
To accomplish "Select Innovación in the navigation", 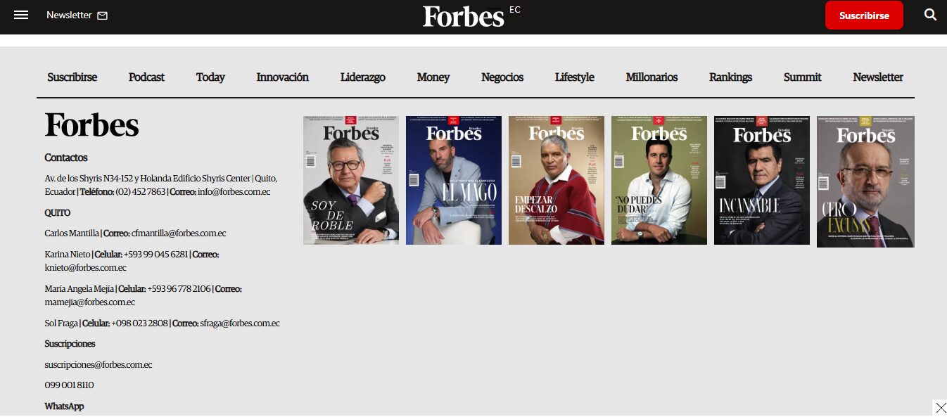I will point(282,77).
